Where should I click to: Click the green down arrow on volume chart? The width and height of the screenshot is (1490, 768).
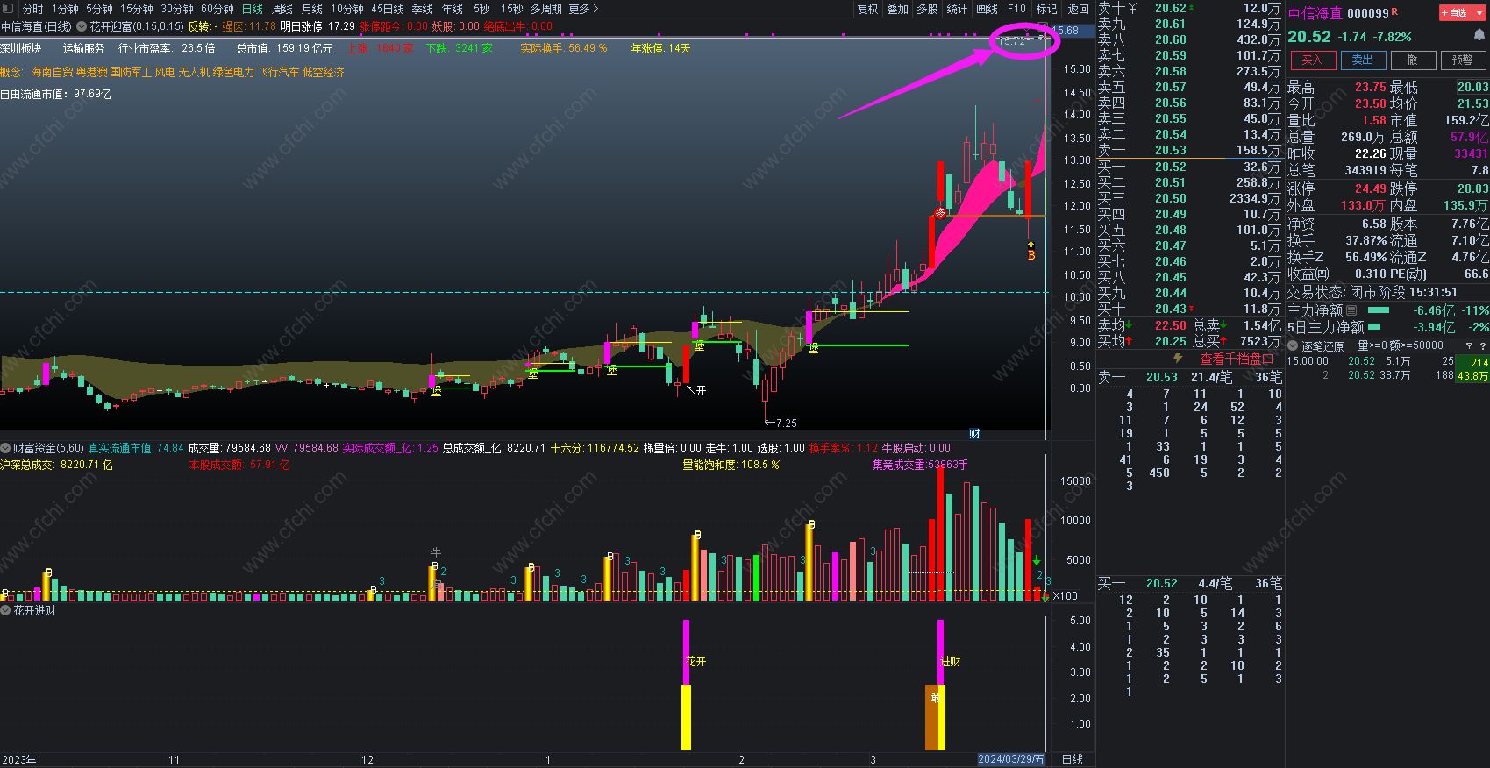[x=1037, y=560]
